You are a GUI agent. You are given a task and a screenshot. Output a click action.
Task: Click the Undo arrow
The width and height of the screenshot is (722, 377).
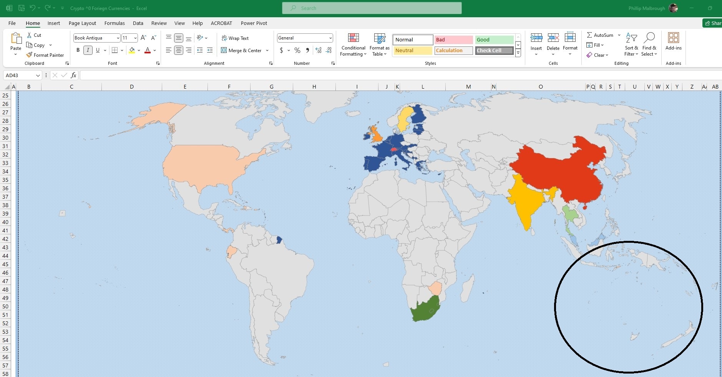point(33,8)
